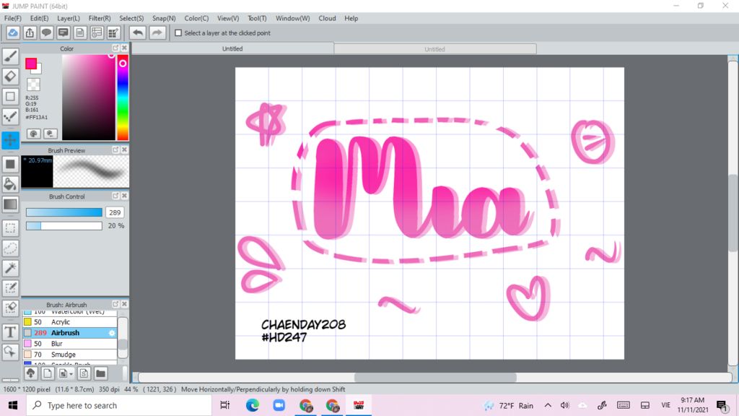Click the rainbow hue slider bar
The image size is (739, 416).
[x=123, y=97]
